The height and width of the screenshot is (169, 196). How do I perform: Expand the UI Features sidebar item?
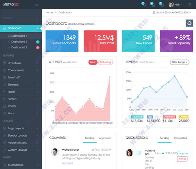(21, 63)
